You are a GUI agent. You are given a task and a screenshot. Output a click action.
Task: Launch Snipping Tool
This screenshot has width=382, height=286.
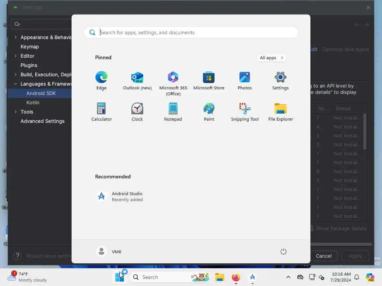245,112
